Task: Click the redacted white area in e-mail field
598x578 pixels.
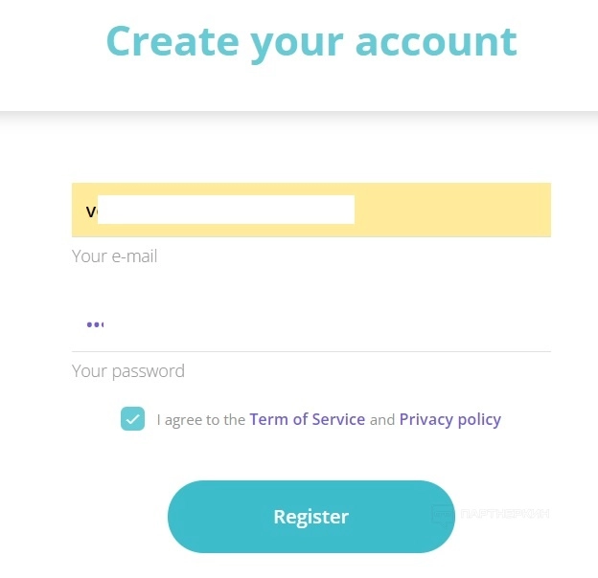Action: point(225,210)
